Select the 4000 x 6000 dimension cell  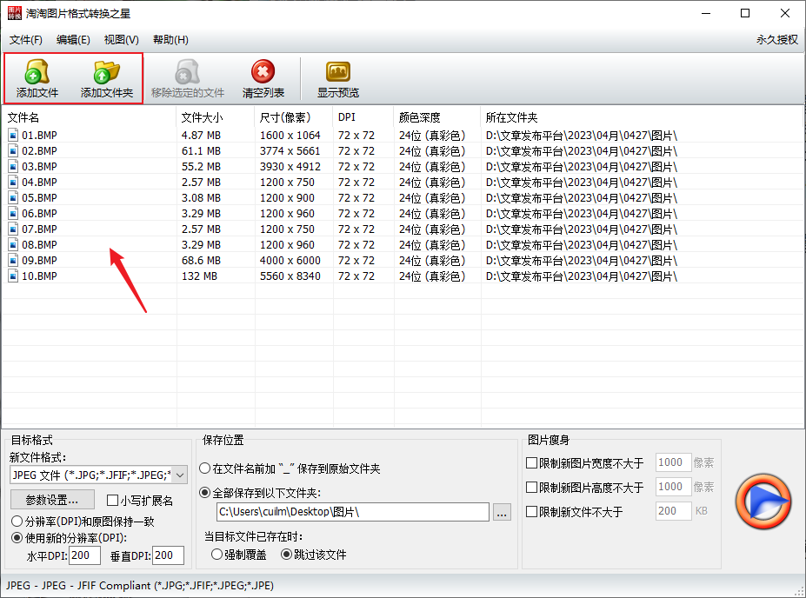coord(290,261)
